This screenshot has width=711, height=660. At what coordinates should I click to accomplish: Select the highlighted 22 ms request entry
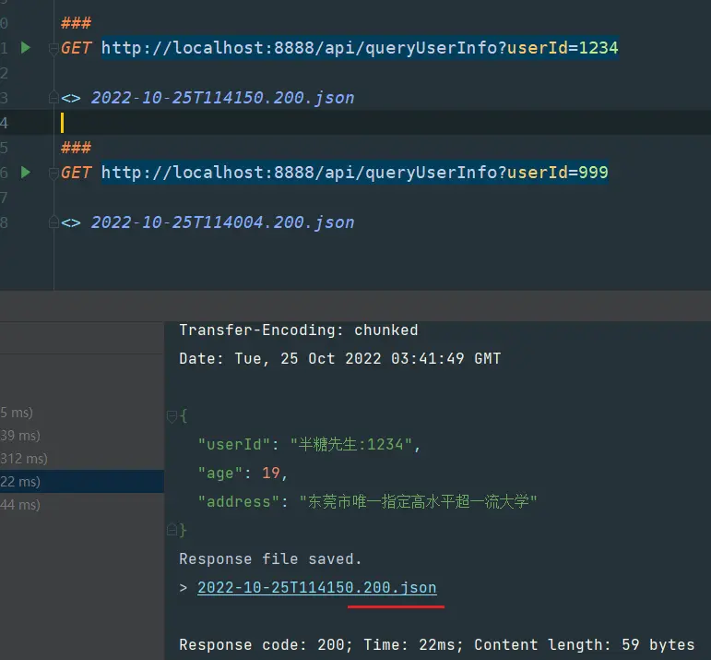pyautogui.click(x=20, y=482)
